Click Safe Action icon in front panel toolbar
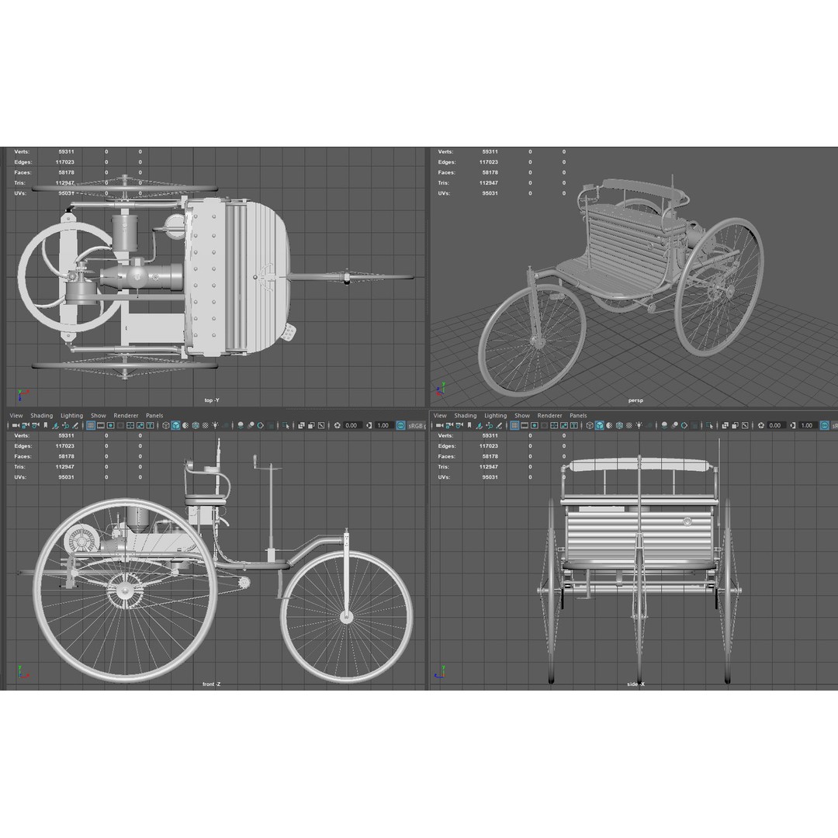 pyautogui.click(x=140, y=425)
